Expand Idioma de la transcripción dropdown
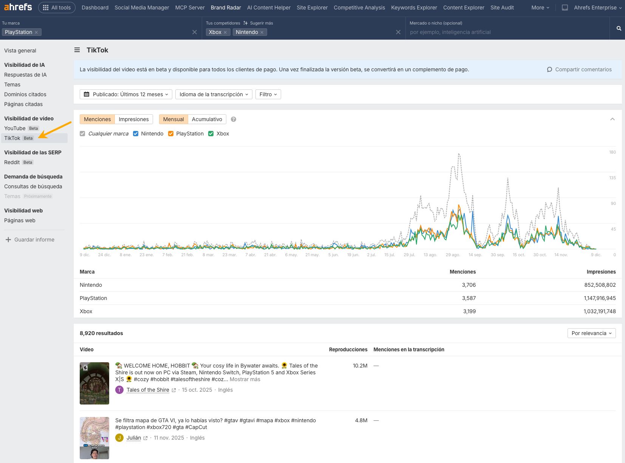Viewport: 625px width, 463px height. tap(213, 94)
